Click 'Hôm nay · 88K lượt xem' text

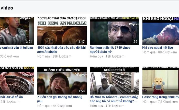[x=54, y=56]
